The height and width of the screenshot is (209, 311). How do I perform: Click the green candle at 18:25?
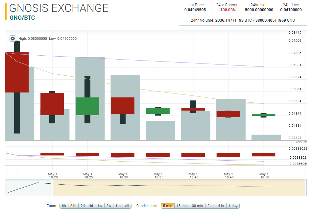87,106
